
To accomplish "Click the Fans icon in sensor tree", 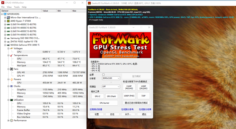I will (x=12, y=69).
